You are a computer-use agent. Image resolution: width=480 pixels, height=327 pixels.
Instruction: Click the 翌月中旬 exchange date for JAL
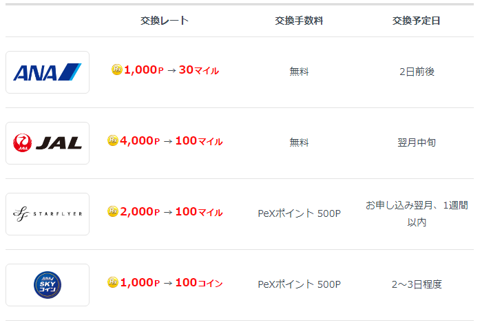point(417,143)
